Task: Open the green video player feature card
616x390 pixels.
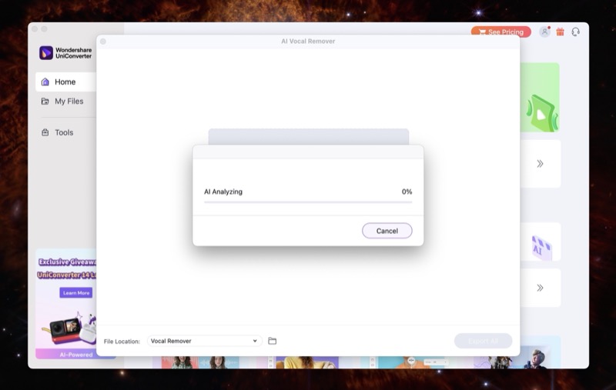Action: point(541,97)
